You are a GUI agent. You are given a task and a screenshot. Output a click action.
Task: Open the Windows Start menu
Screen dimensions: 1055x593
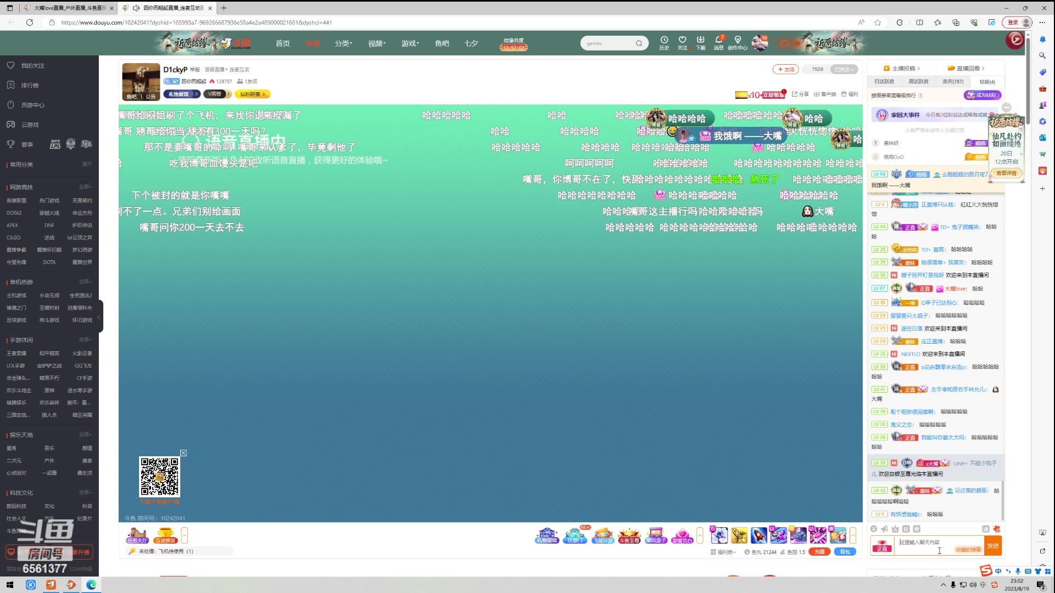pyautogui.click(x=9, y=585)
